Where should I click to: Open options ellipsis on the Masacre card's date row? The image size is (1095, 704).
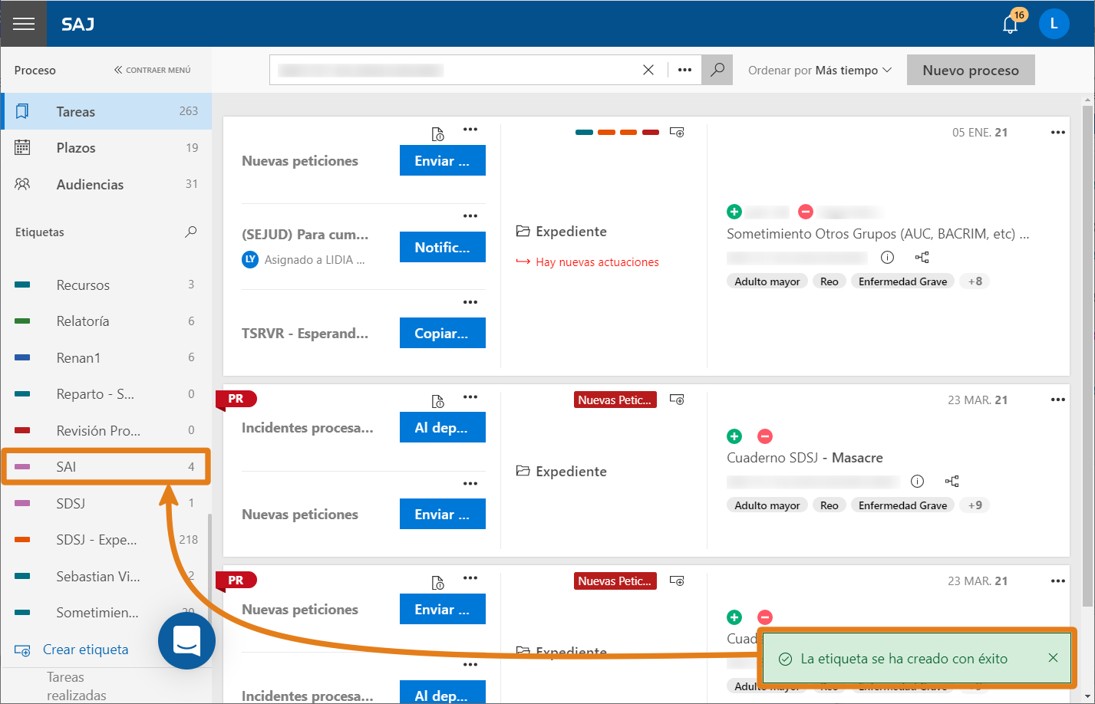pos(1058,400)
